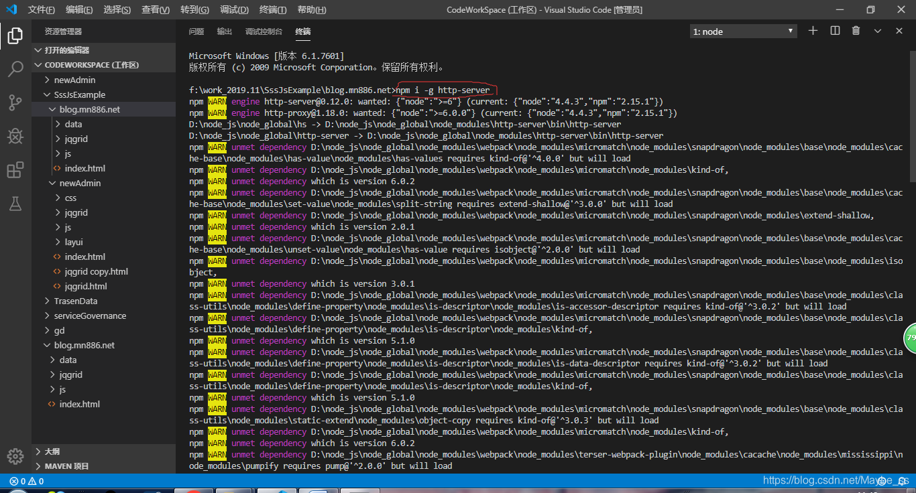This screenshot has width=916, height=493.
Task: Expand the gd folder
Action: pyautogui.click(x=103, y=330)
